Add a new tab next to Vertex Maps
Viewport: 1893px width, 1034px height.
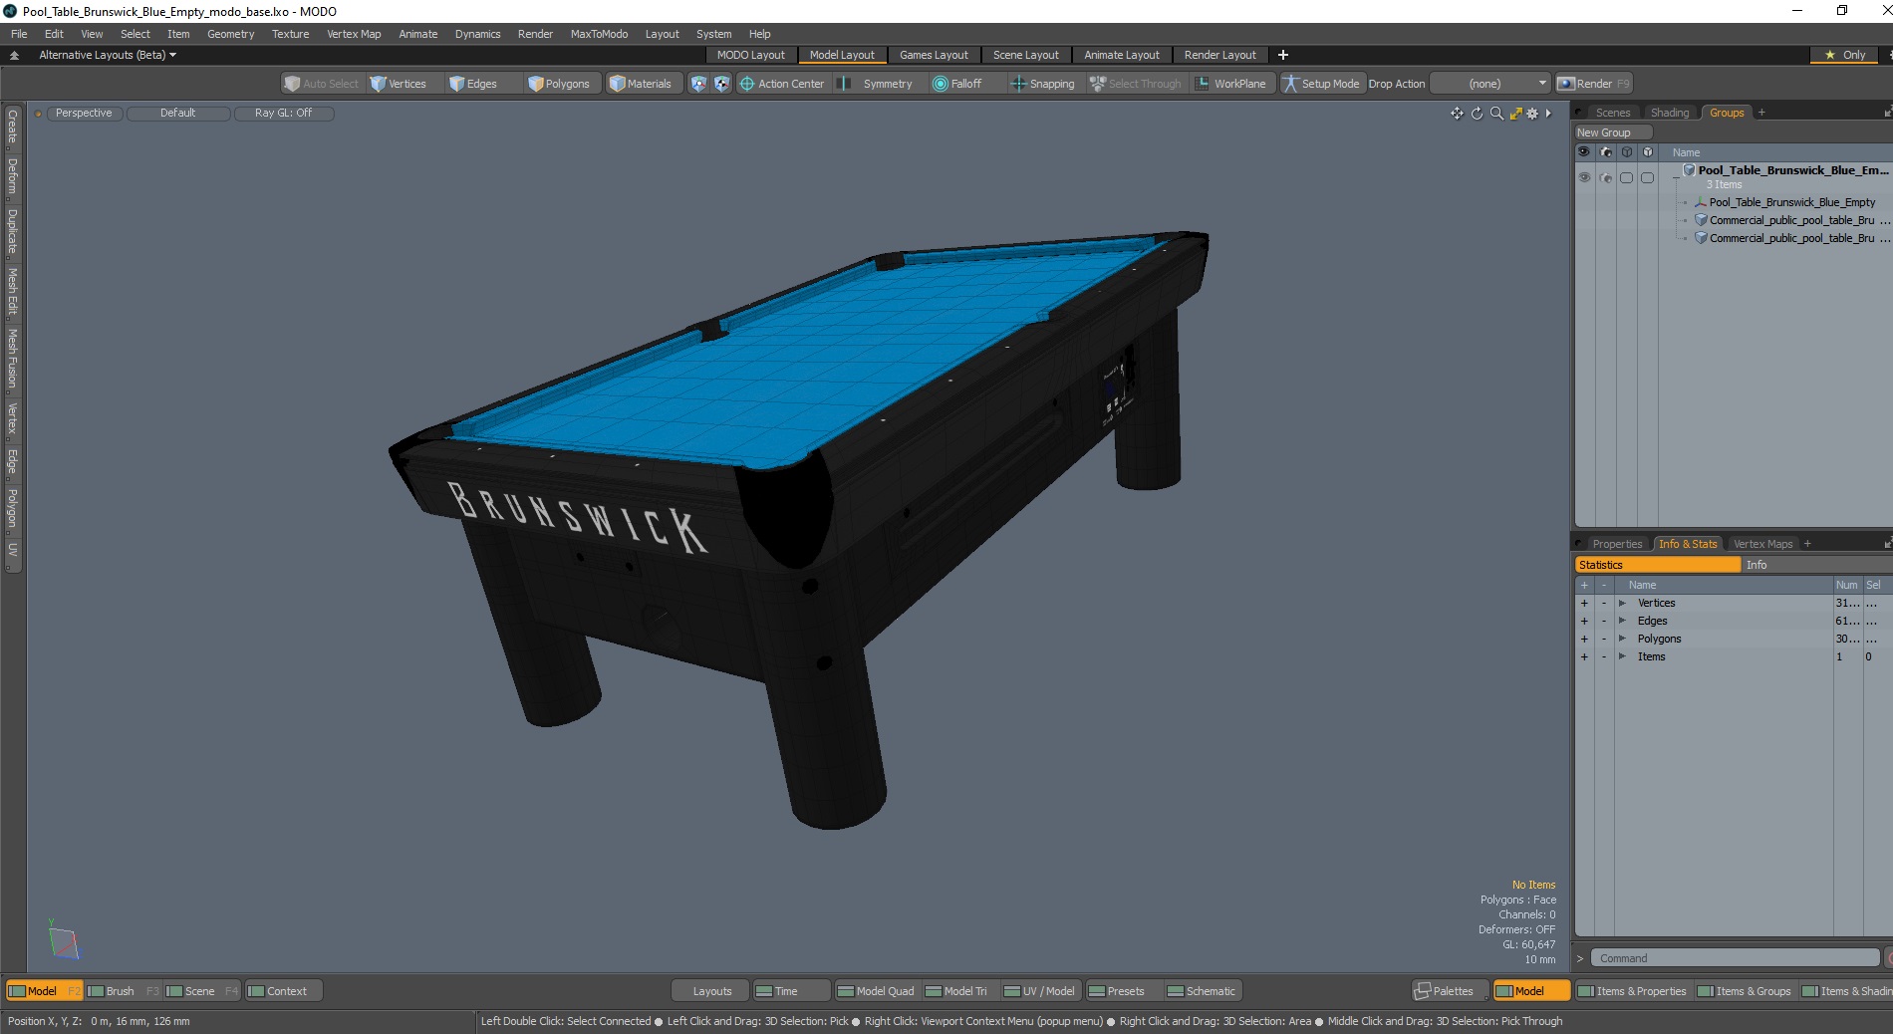point(1807,544)
